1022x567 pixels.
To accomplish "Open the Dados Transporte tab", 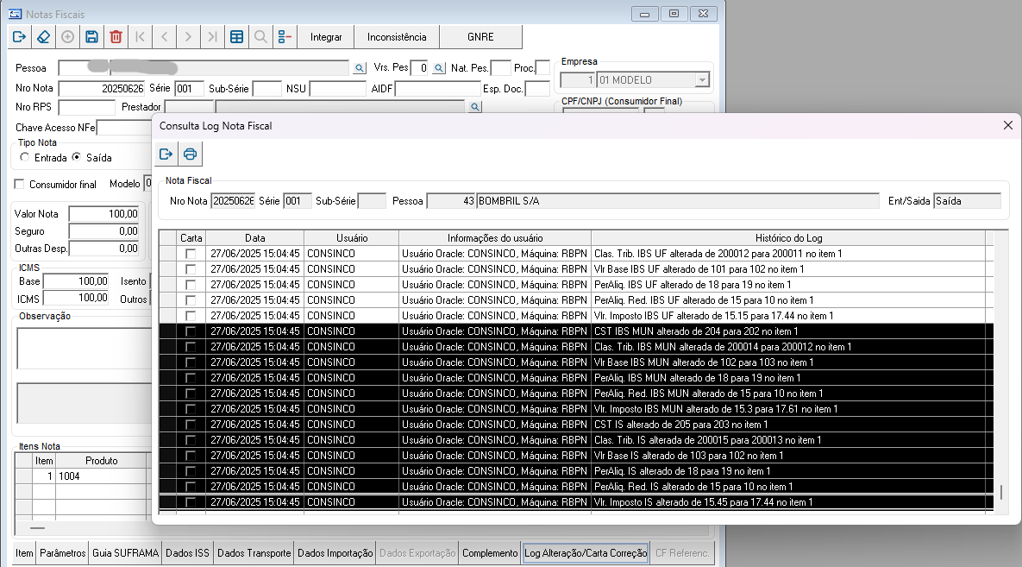I will click(254, 553).
